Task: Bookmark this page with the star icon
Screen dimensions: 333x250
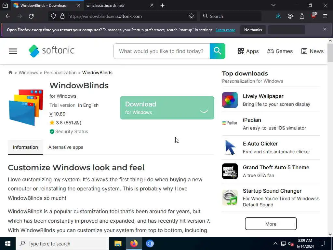Action: click(191, 16)
